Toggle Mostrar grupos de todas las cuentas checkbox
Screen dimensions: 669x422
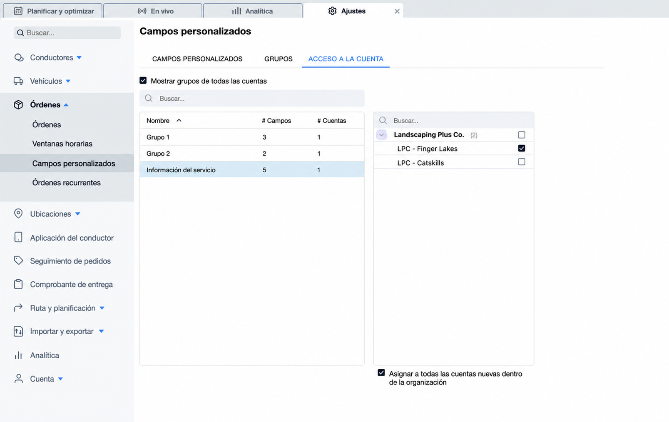click(143, 80)
